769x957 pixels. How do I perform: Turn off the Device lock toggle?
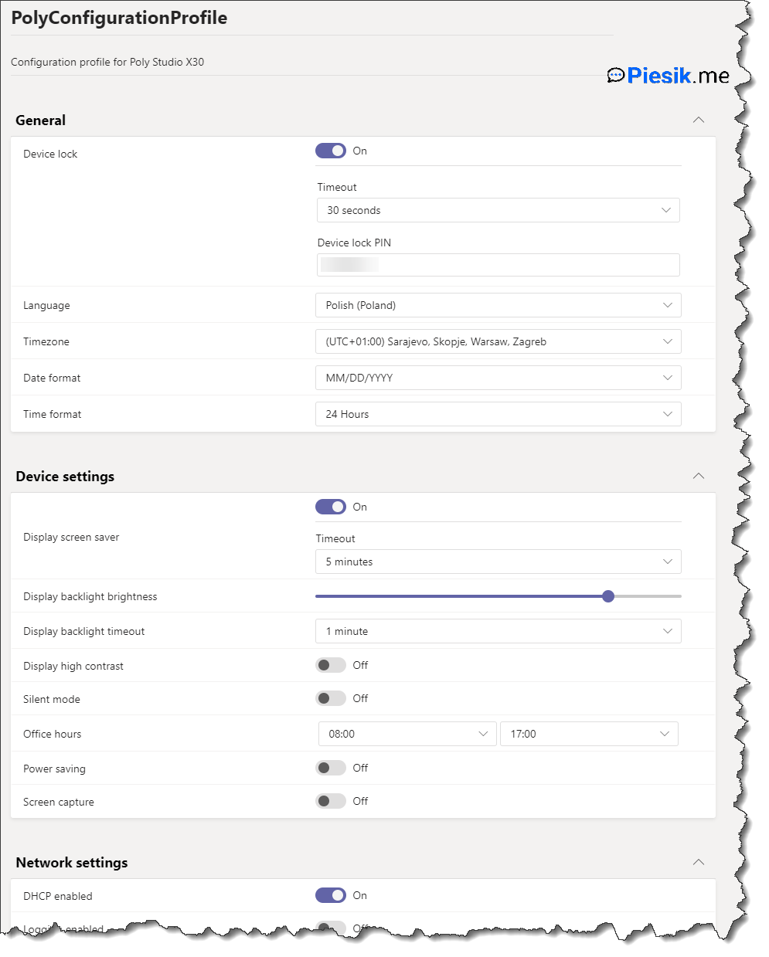point(331,151)
